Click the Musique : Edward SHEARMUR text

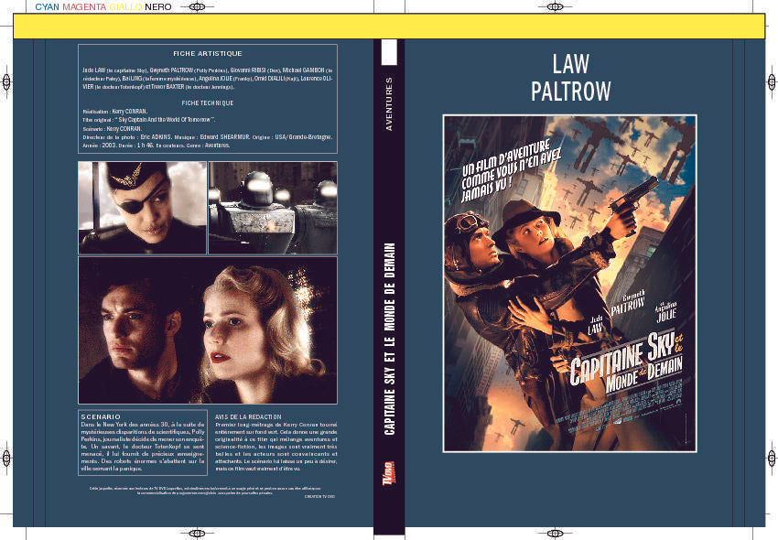[211, 137]
